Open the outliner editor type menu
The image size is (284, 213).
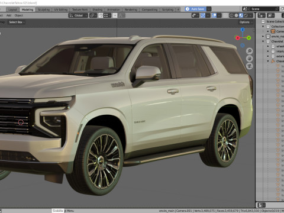click(x=262, y=15)
